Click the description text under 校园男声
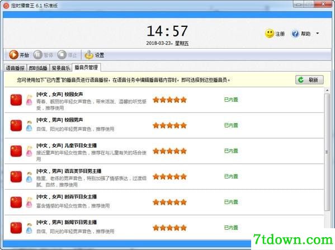This screenshot has height=250, width=335. point(75,129)
